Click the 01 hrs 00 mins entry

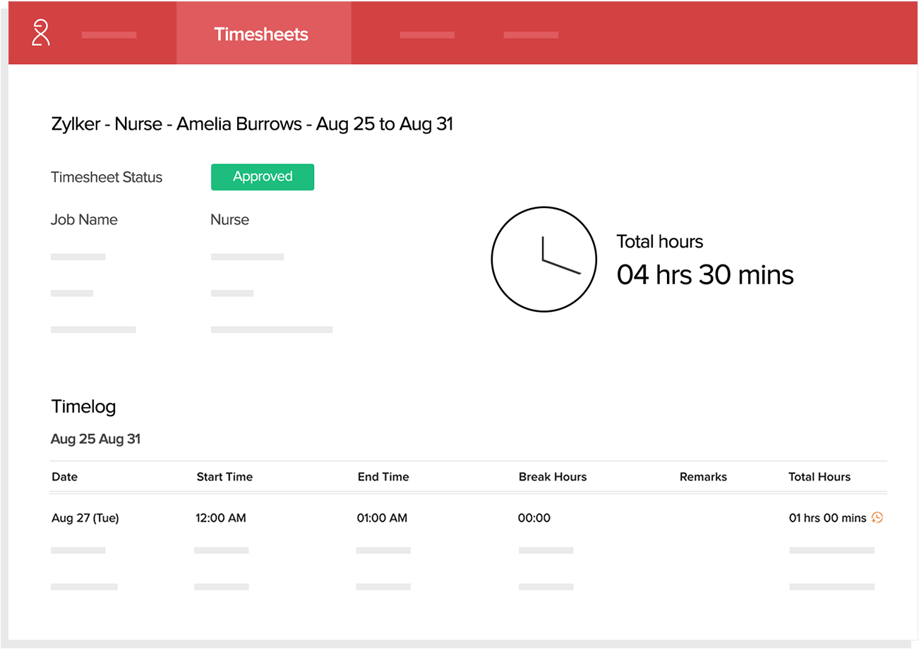click(827, 518)
